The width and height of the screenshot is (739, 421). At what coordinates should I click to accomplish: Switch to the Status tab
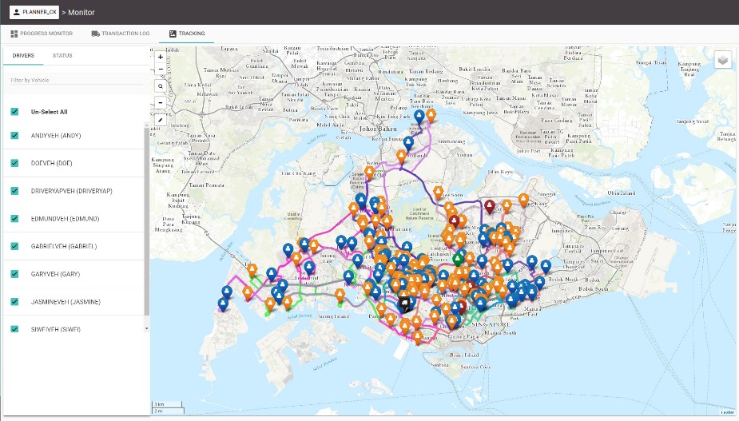pyautogui.click(x=62, y=55)
